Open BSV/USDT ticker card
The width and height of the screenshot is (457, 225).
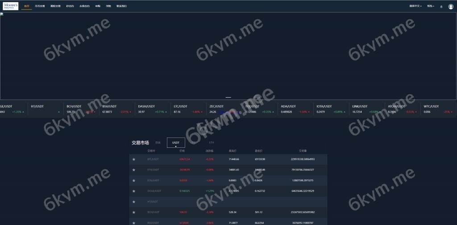point(117,109)
